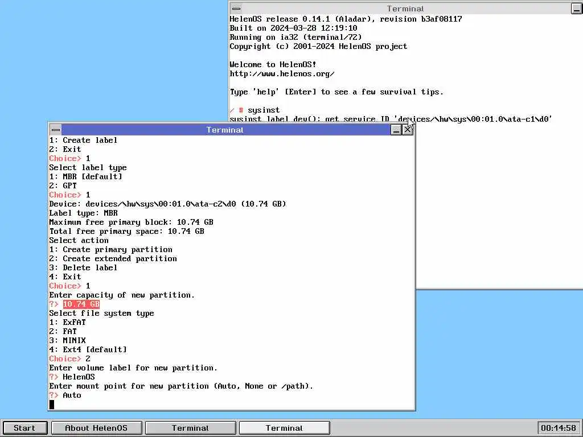Click the 'HelenOS' volume label entry
This screenshot has width=583, height=437.
click(79, 377)
